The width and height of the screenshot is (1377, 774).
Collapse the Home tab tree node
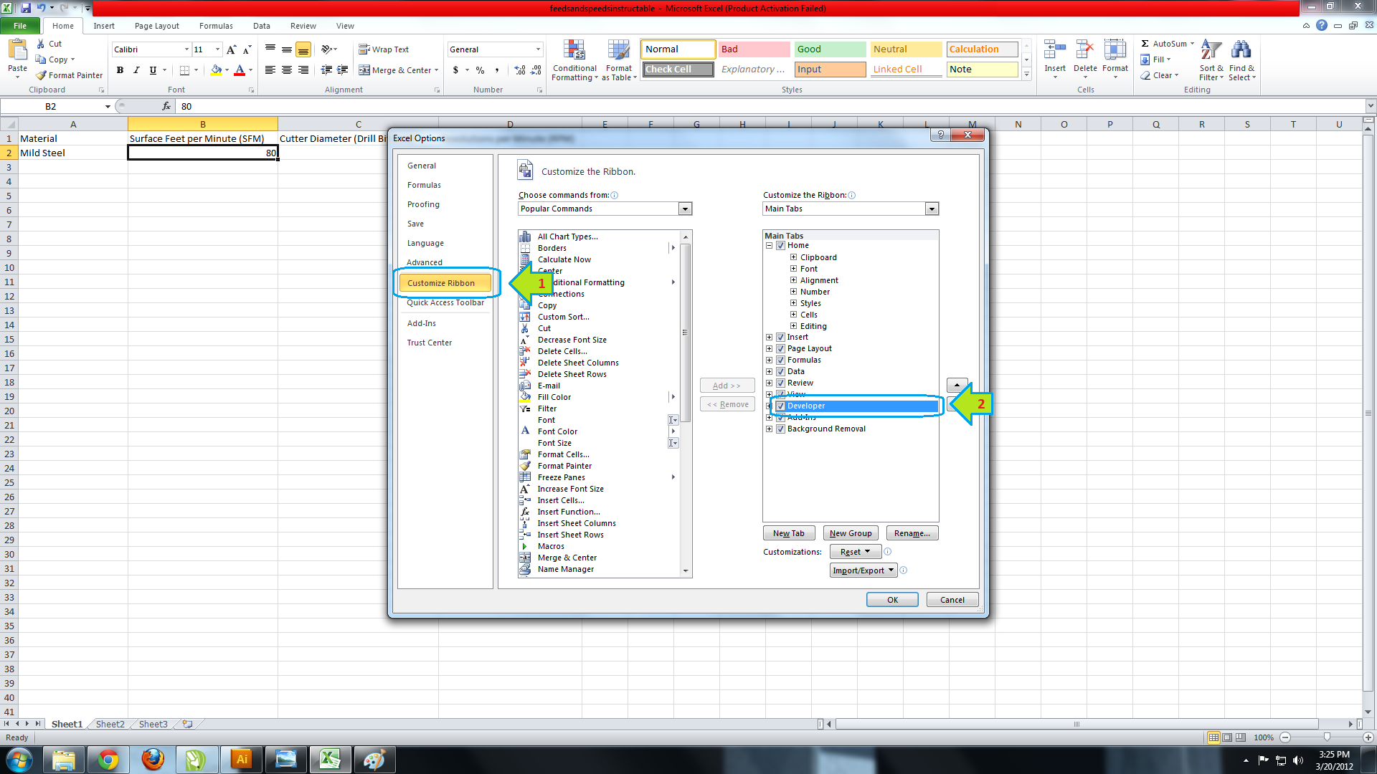[x=769, y=246]
